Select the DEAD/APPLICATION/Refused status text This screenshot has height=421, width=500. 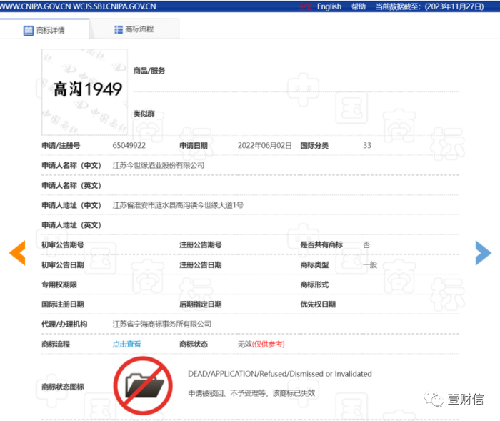point(280,374)
